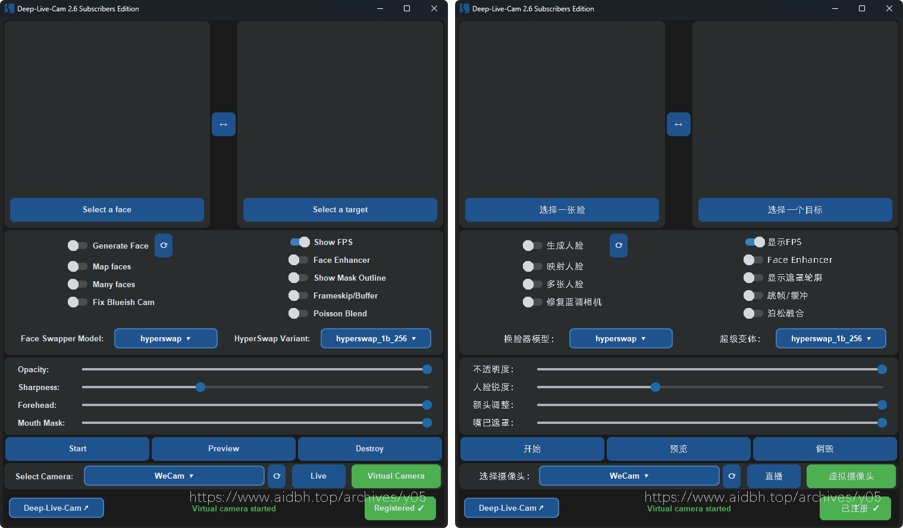The height and width of the screenshot is (528, 903).
Task: Click swap arrows icon in English window
Action: (223, 124)
